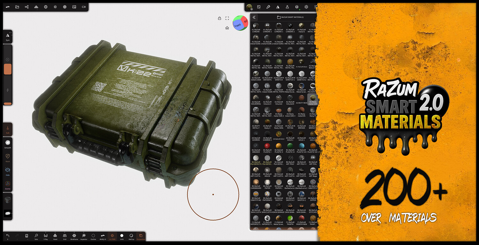Select the B3.RaZuM PAPERINFO material

267,196
